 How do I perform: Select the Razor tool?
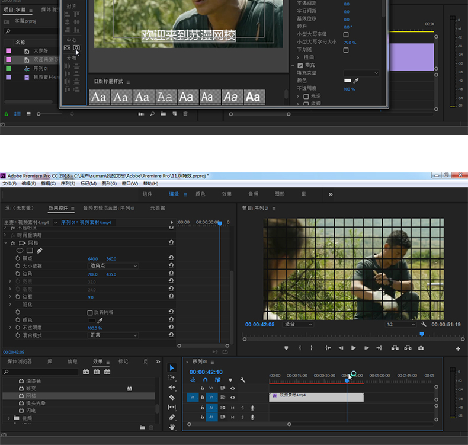[x=172, y=397]
